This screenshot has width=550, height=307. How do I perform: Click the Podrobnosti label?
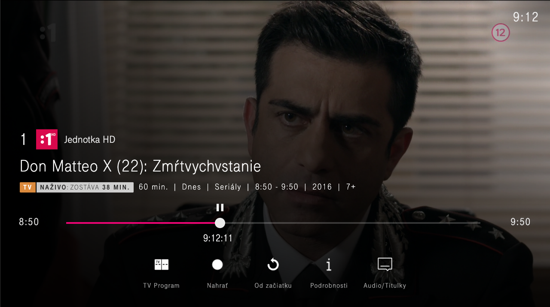pyautogui.click(x=329, y=286)
